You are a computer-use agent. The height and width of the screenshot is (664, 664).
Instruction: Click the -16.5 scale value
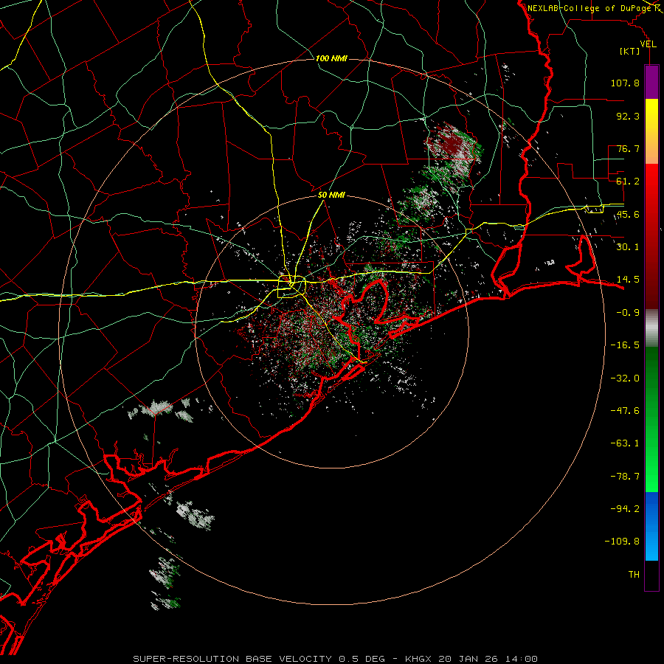coord(625,345)
